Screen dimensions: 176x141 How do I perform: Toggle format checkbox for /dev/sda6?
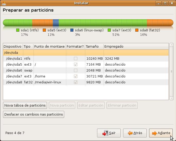pos(76,70)
